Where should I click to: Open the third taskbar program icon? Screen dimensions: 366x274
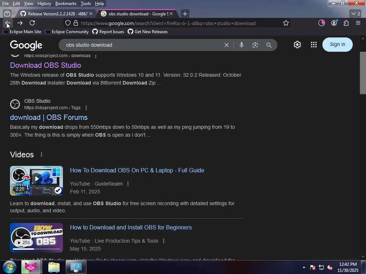point(76,267)
